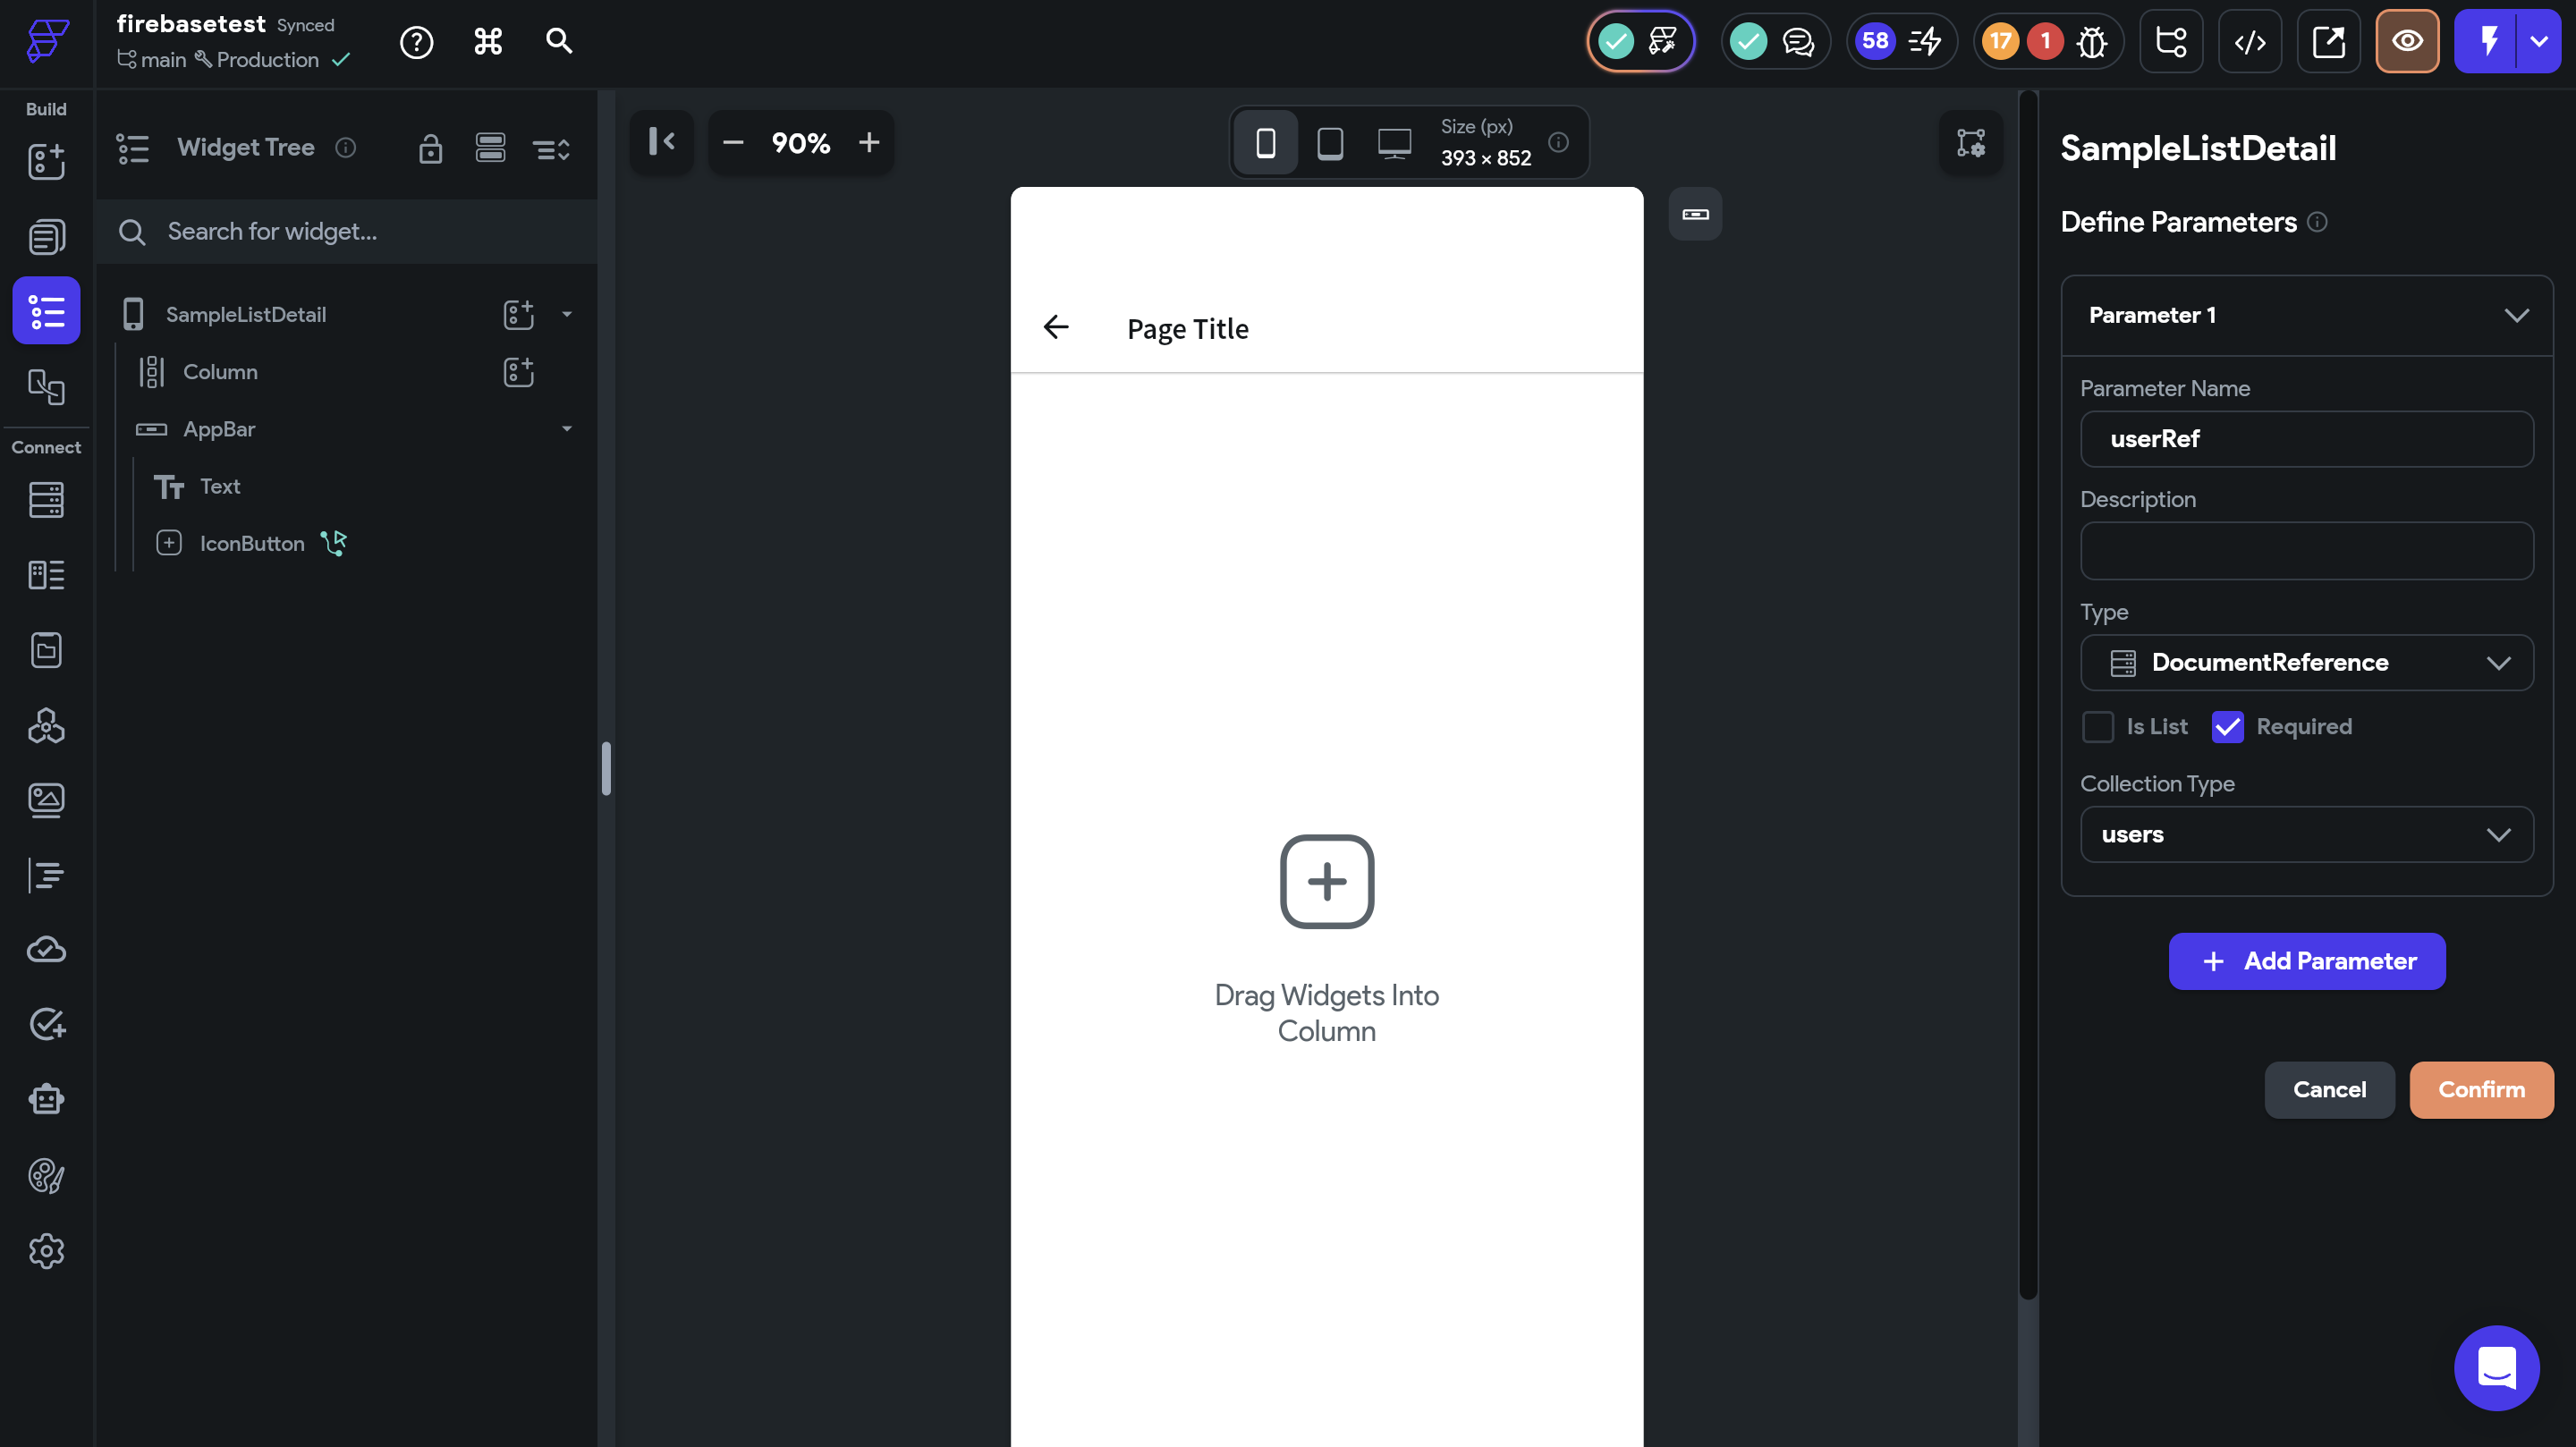This screenshot has height=1447, width=2576.
Task: Select the IconButton widget tree item
Action: pos(252,543)
